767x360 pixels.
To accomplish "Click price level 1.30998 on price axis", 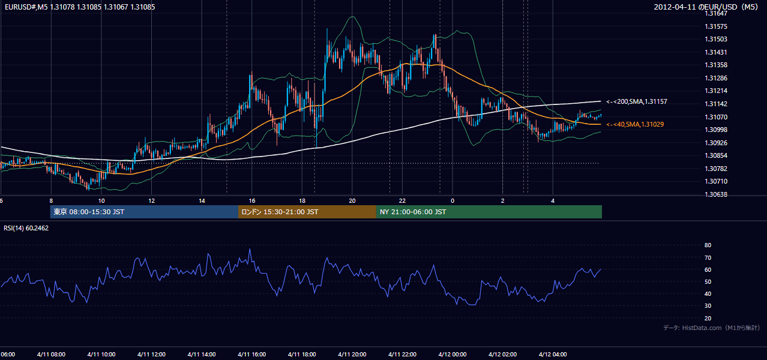I will point(715,130).
